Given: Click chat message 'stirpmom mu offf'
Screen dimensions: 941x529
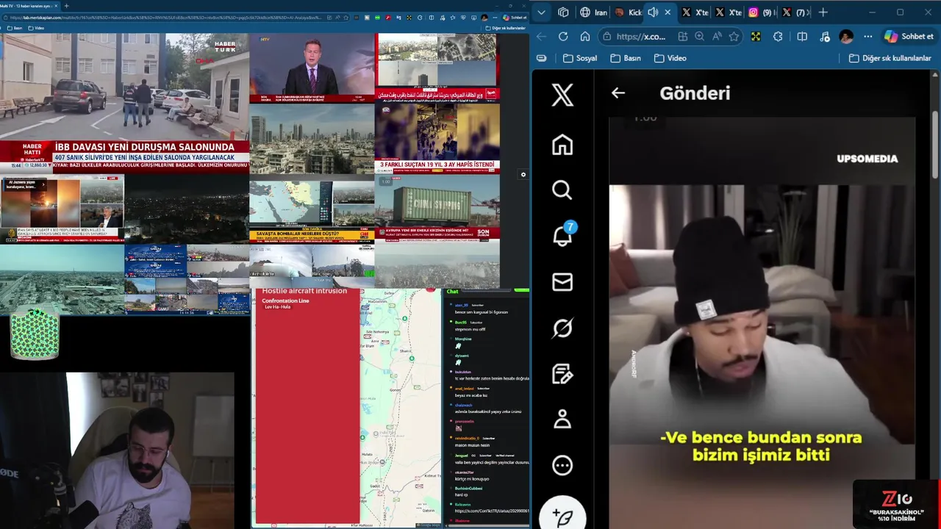Looking at the screenshot, I should [470, 329].
